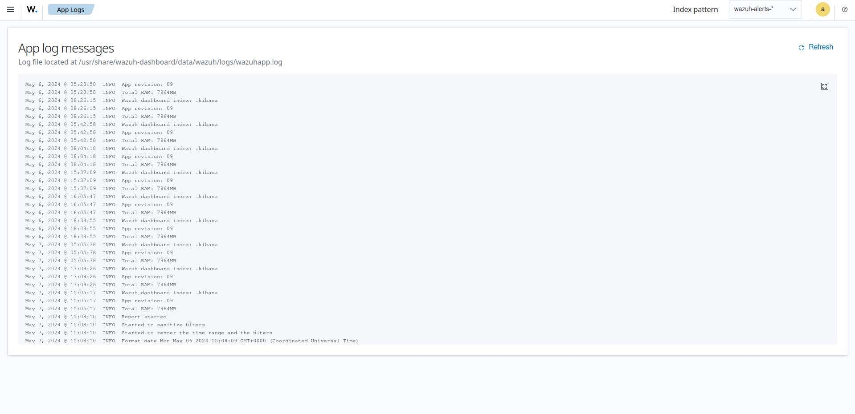
Task: Open the user avatar menu
Action: pyautogui.click(x=822, y=9)
